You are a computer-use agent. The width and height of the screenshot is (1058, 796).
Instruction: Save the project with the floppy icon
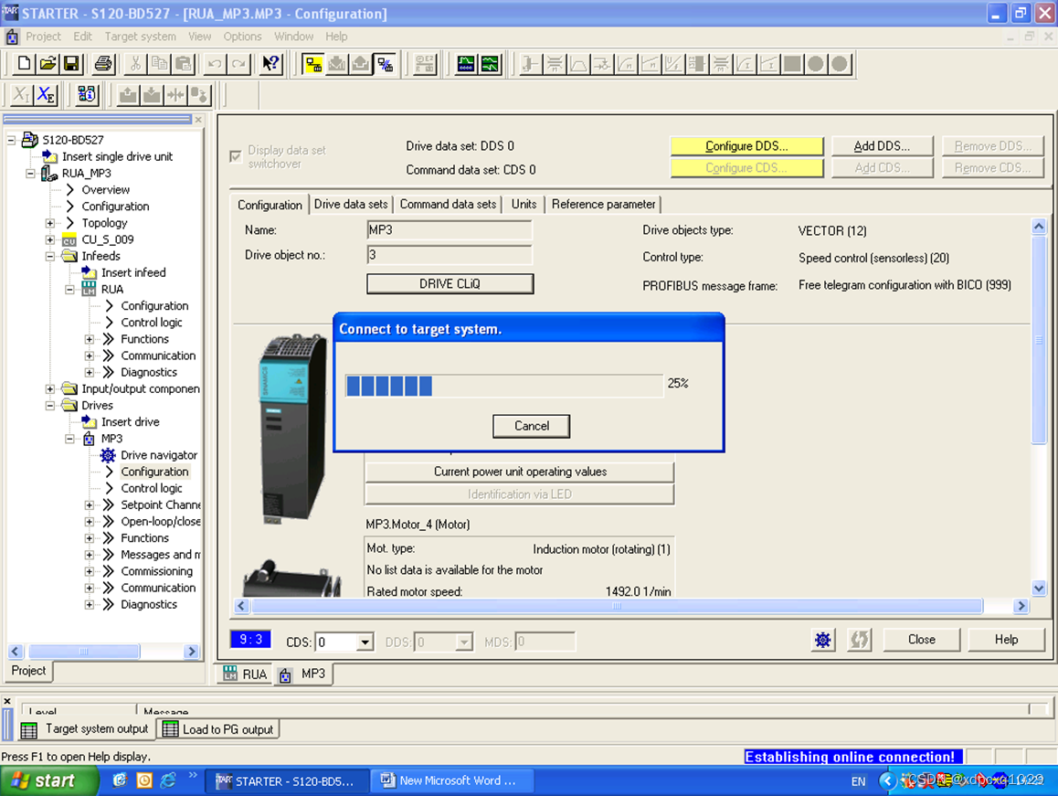point(71,64)
